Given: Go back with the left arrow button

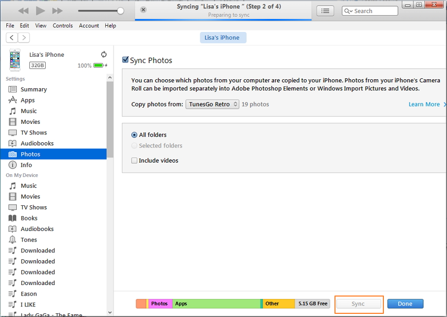Looking at the screenshot, I should coord(12,37).
